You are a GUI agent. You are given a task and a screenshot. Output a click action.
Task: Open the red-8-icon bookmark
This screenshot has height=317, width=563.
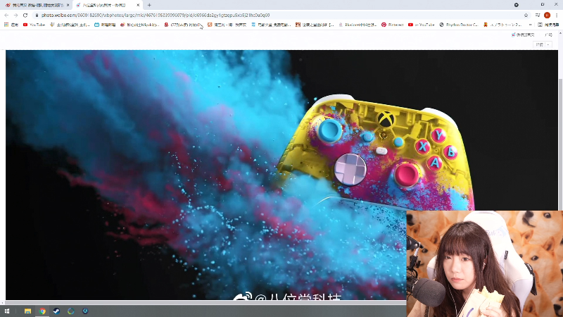tap(183, 25)
